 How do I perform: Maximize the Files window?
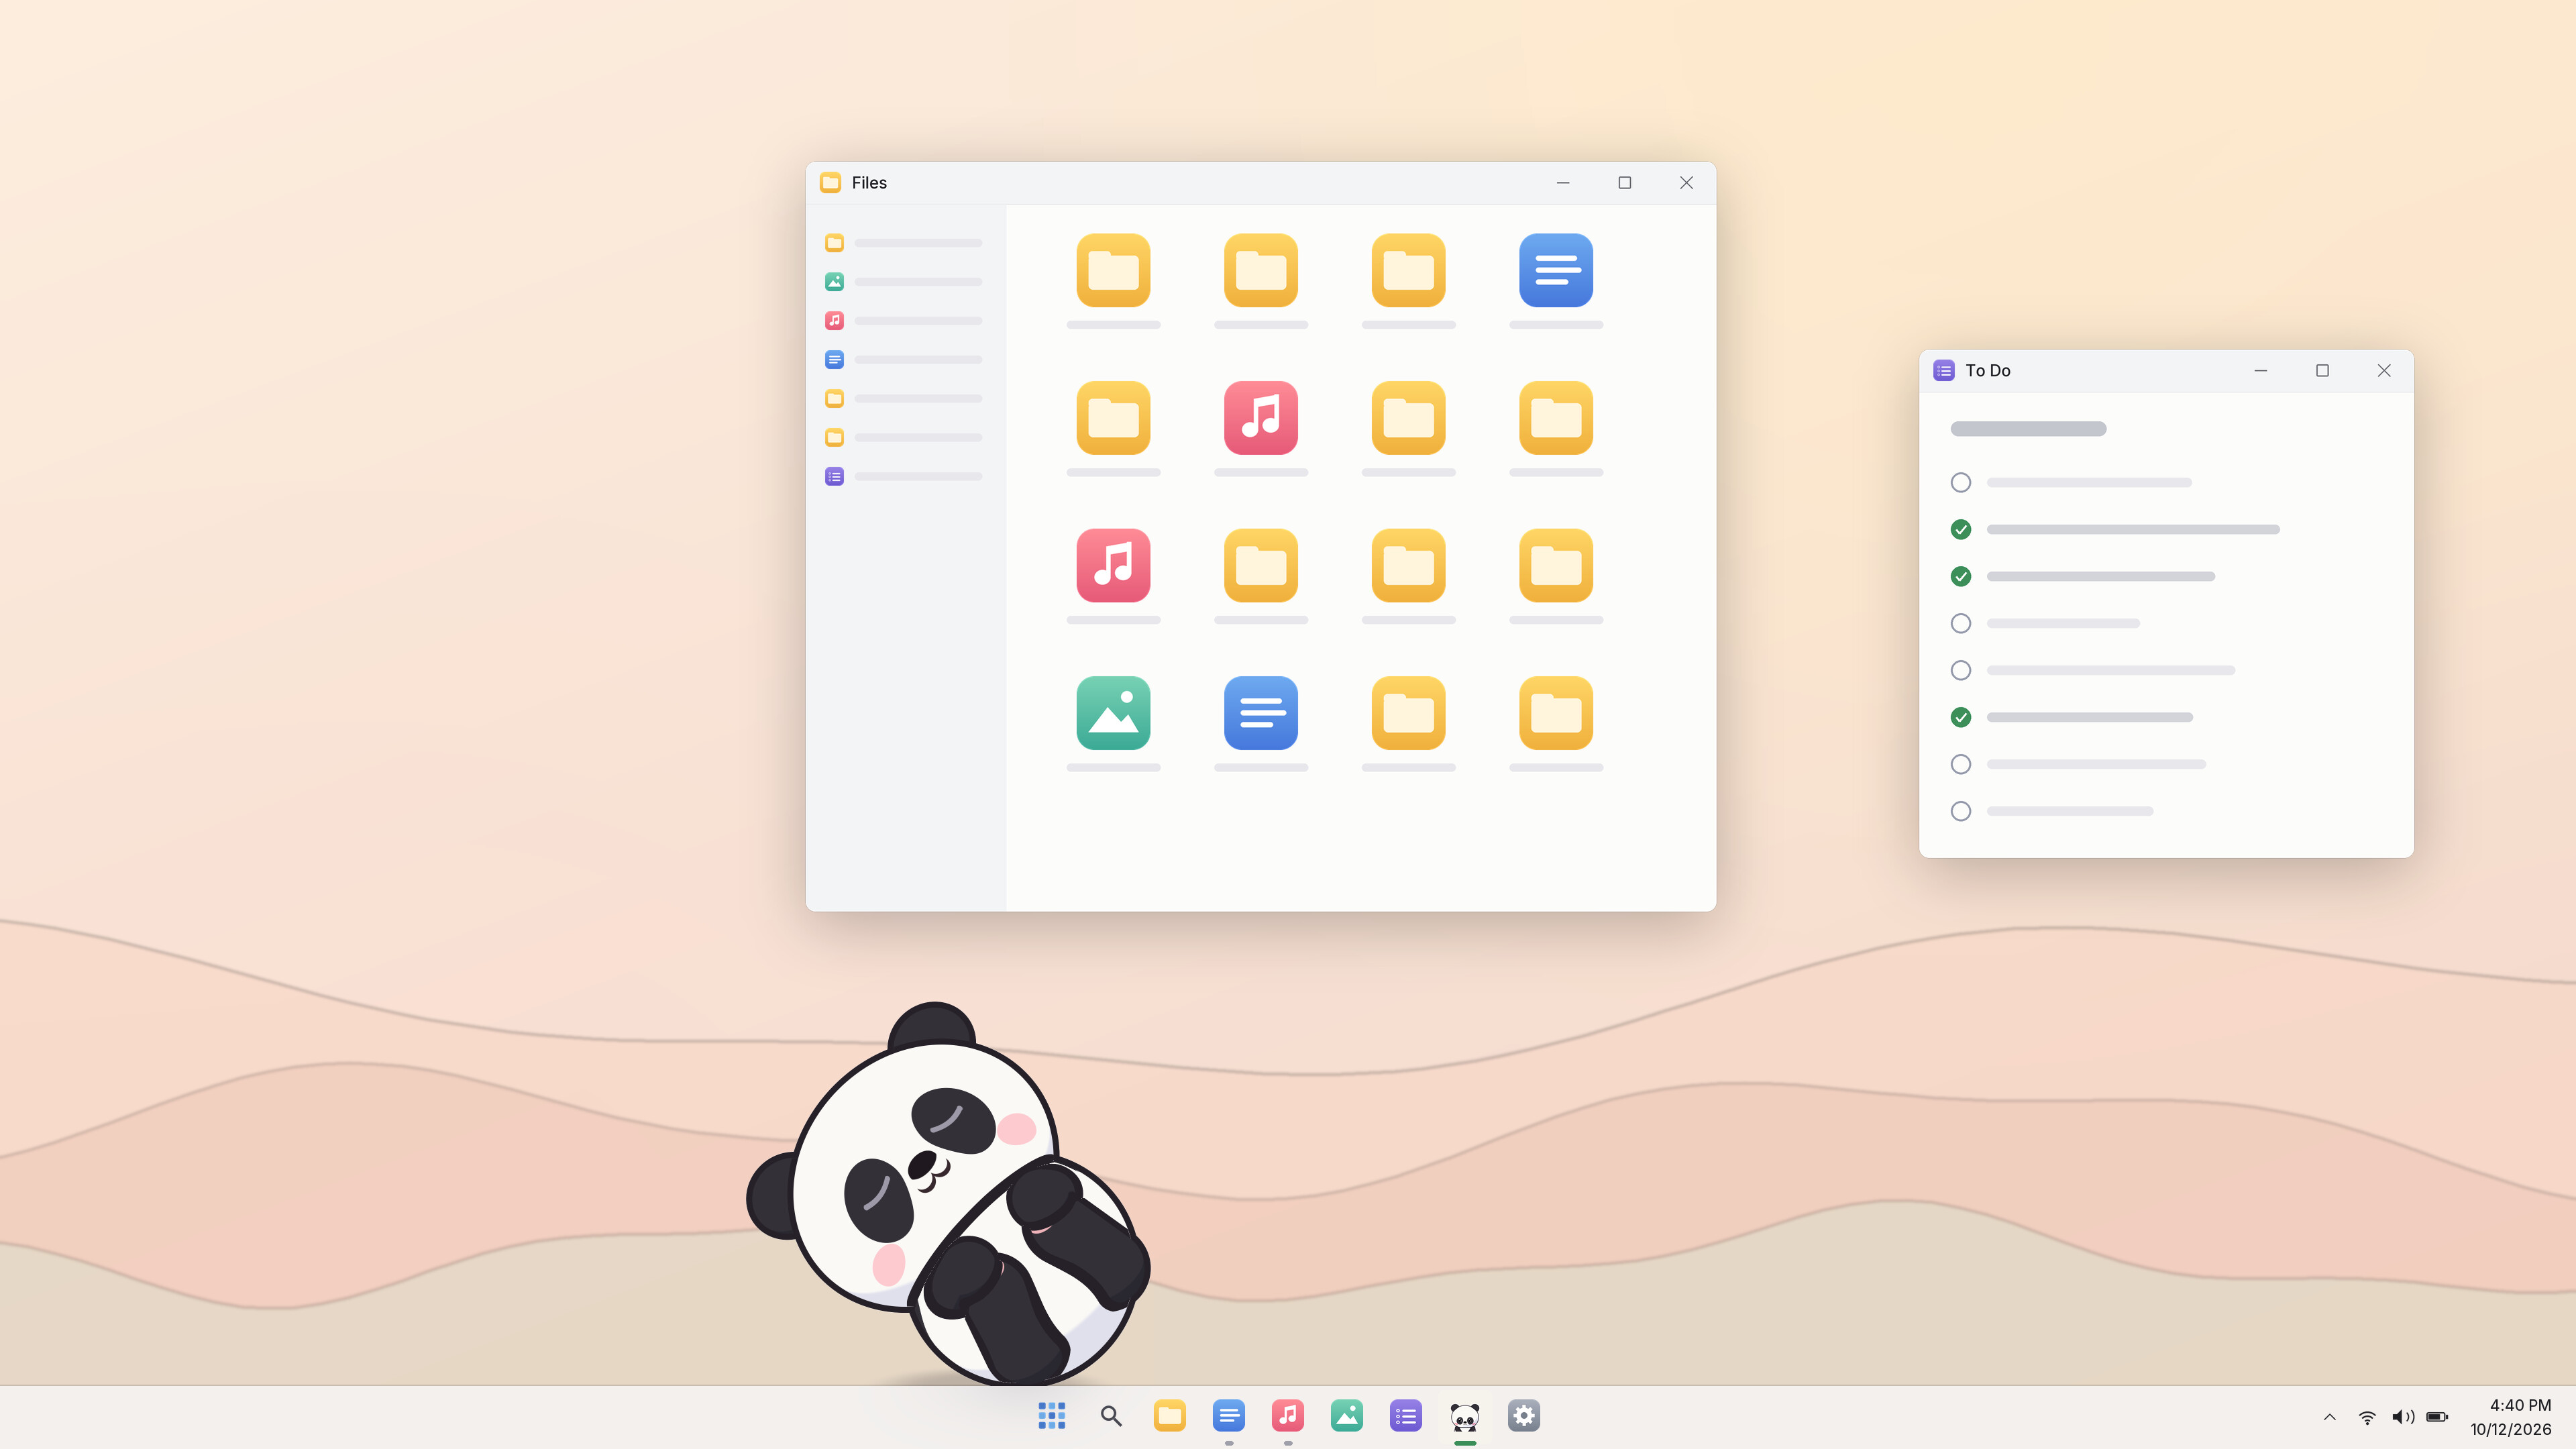[1625, 183]
